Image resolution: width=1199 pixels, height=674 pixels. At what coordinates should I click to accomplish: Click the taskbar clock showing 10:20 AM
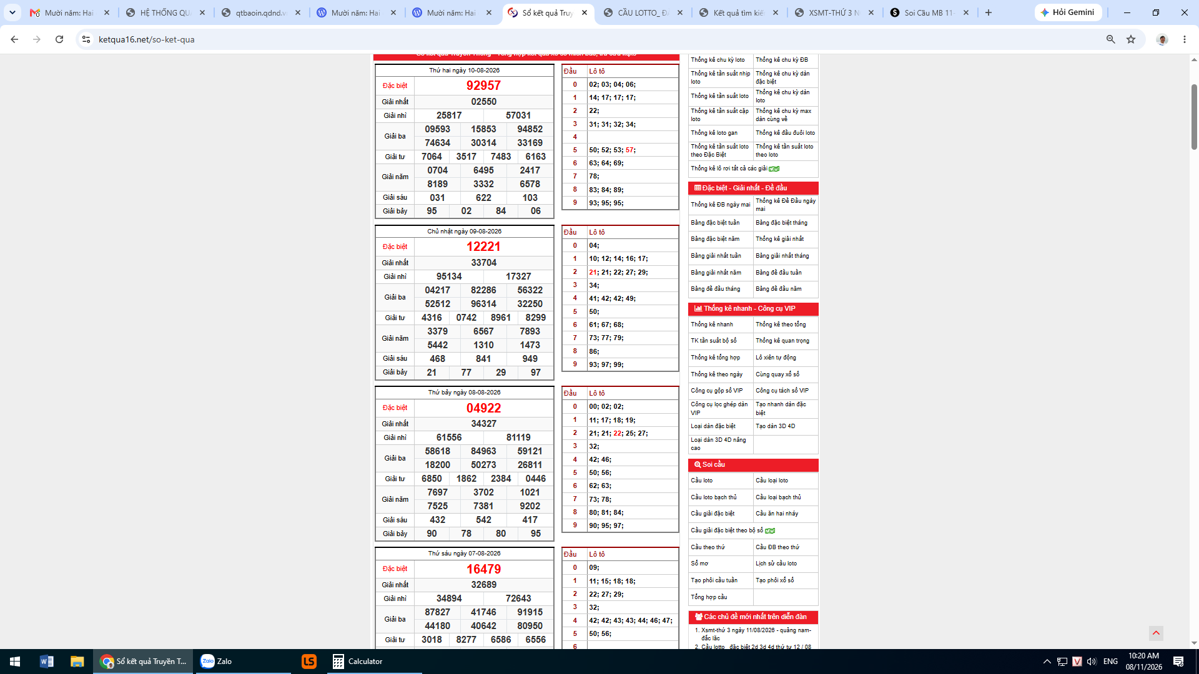(1144, 662)
